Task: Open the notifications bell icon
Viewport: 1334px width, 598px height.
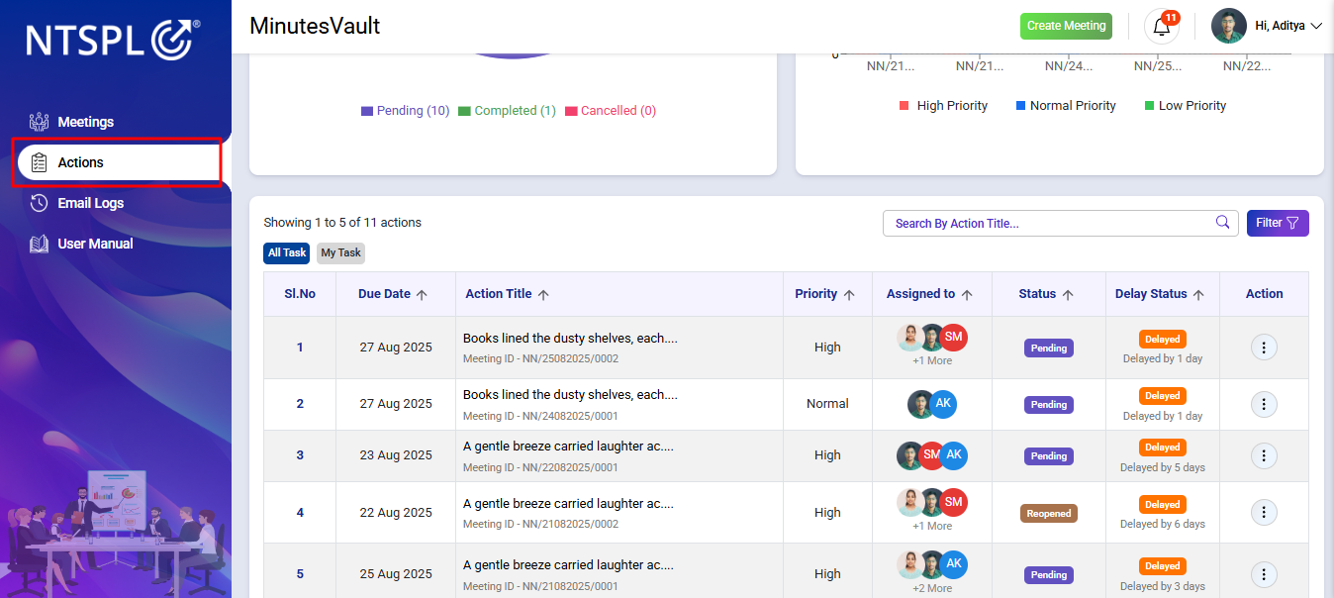Action: 1162,27
